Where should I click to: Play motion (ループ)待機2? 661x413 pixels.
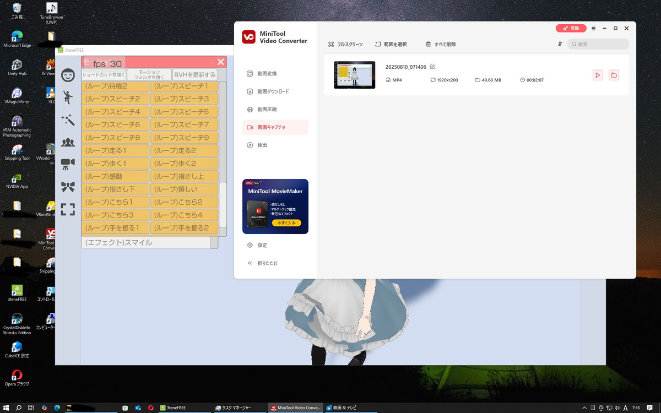tap(116, 86)
